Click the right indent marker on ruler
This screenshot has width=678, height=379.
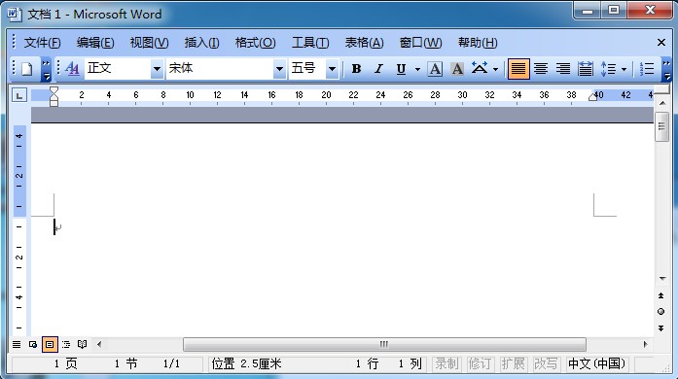click(592, 97)
